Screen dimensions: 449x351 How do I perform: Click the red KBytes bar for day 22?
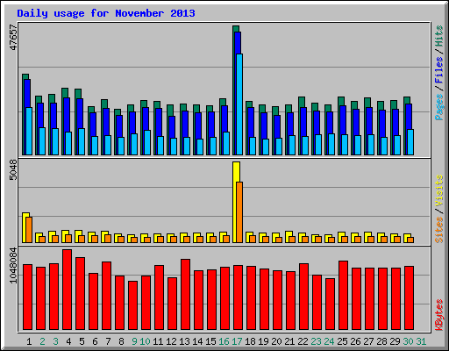303,297
